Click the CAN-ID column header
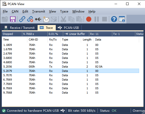This screenshot has width=145, height=114. 37,40
